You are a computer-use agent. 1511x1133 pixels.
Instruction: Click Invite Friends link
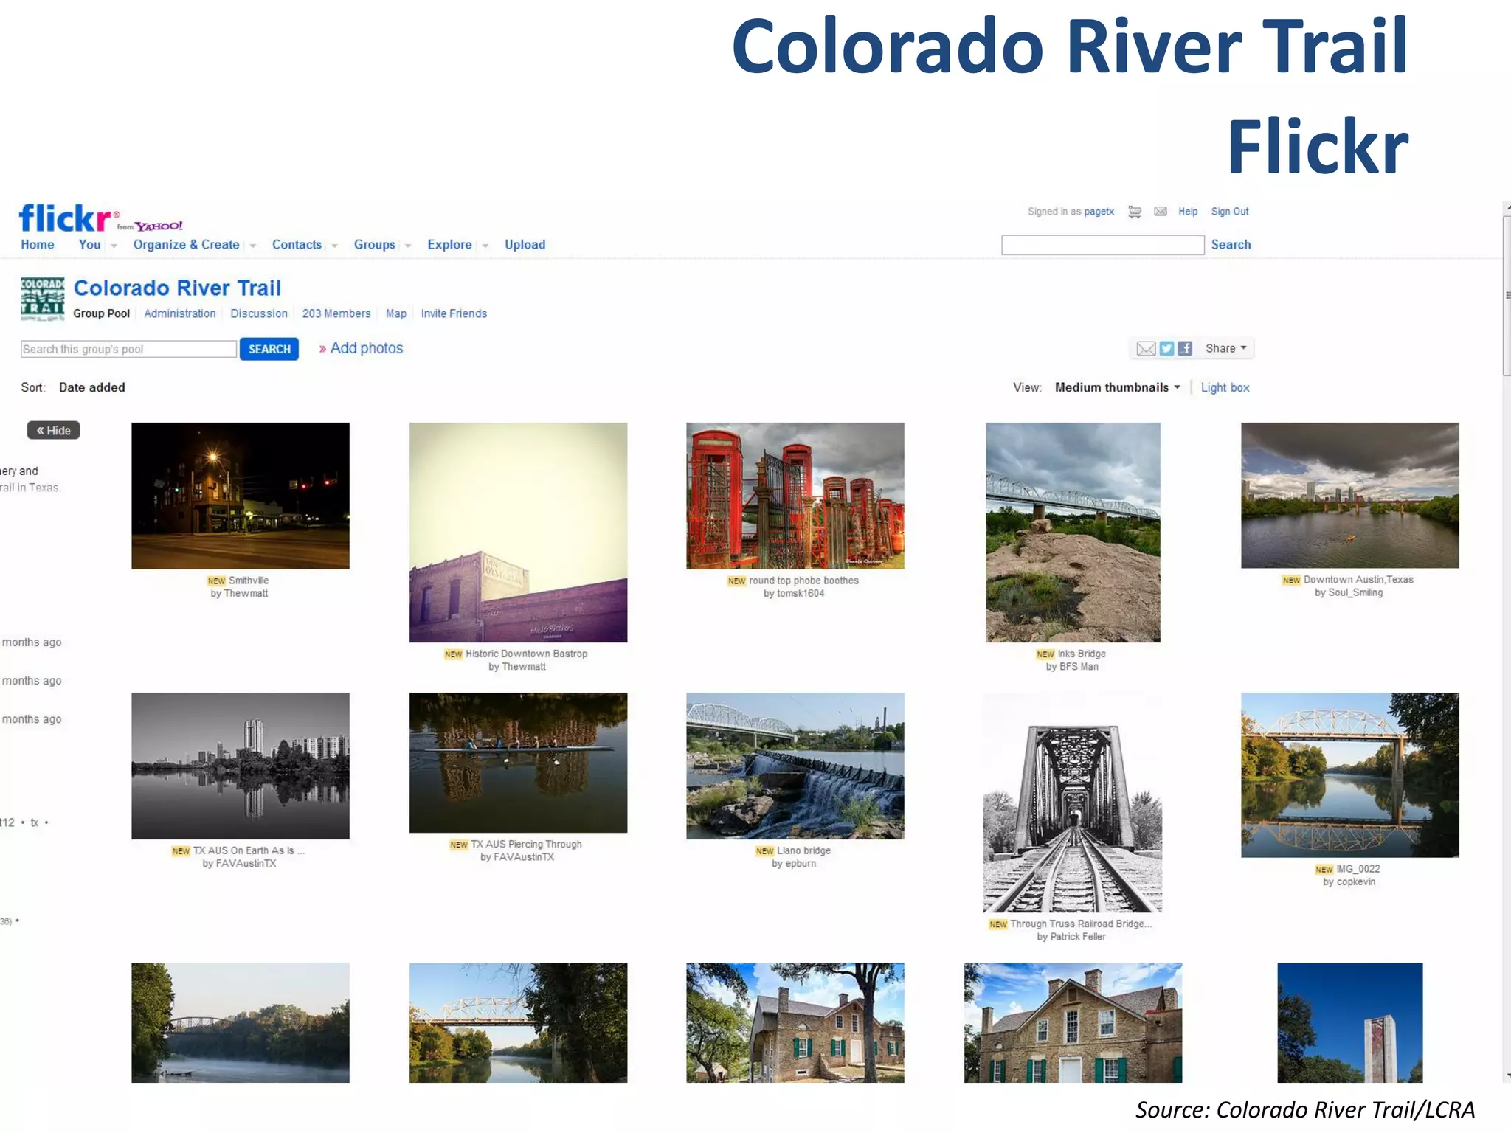coord(454,313)
